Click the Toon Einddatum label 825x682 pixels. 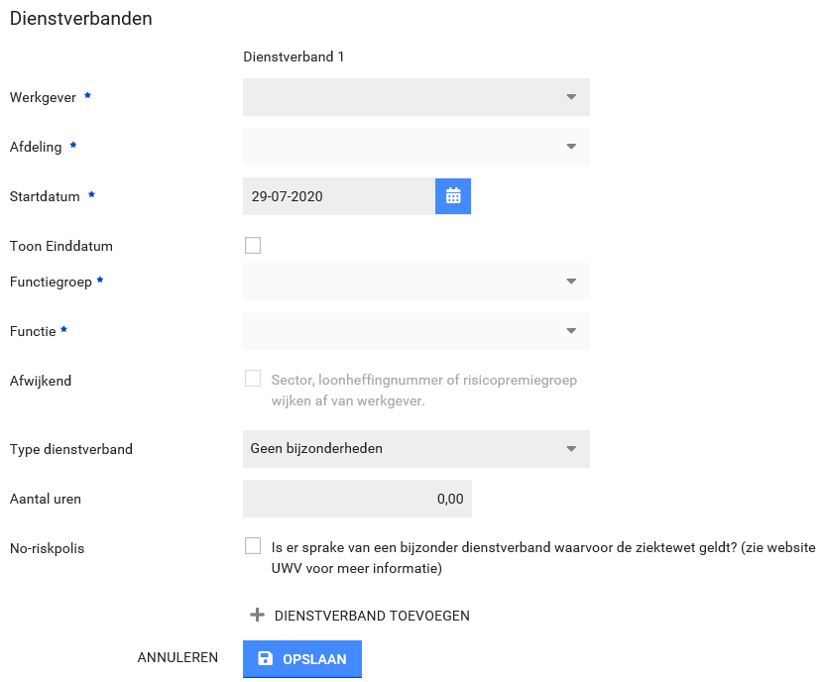60,246
